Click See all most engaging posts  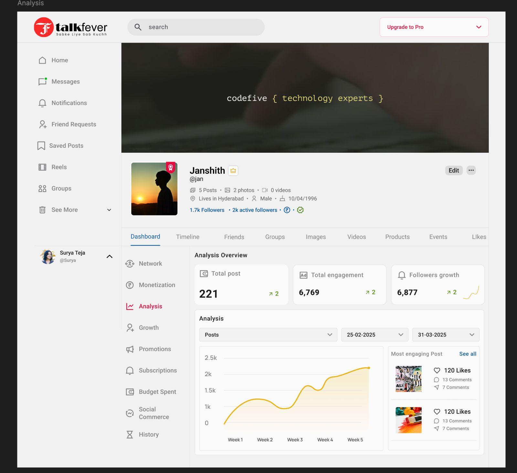point(468,354)
